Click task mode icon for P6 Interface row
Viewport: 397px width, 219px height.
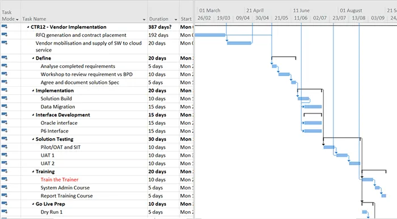point(5,130)
